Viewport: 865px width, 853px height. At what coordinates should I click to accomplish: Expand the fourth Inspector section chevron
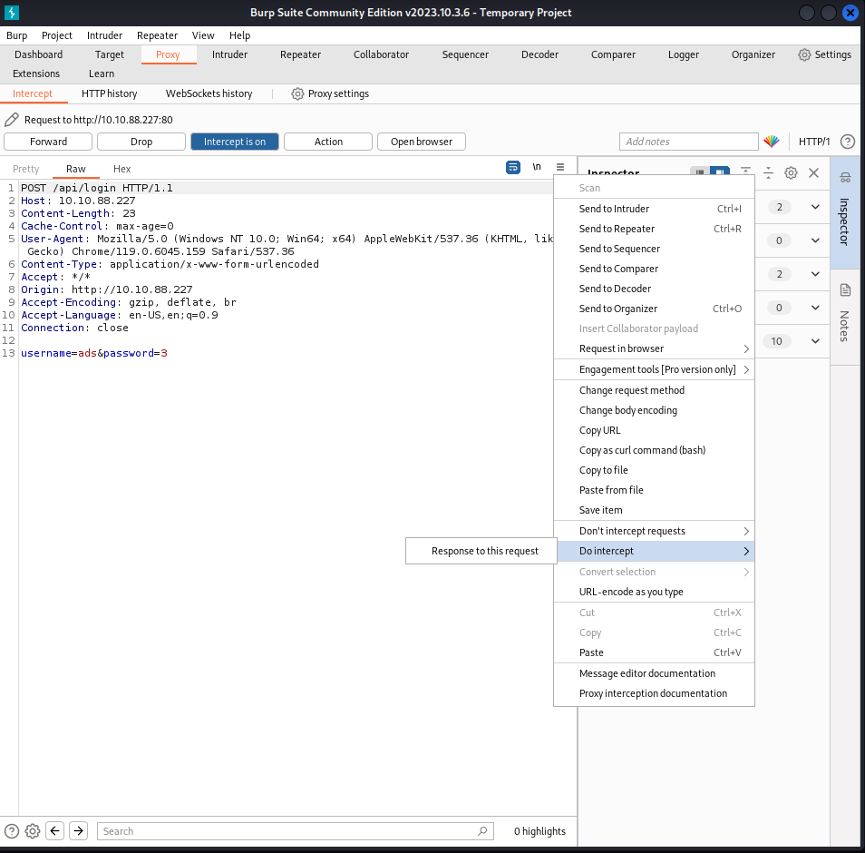click(815, 308)
